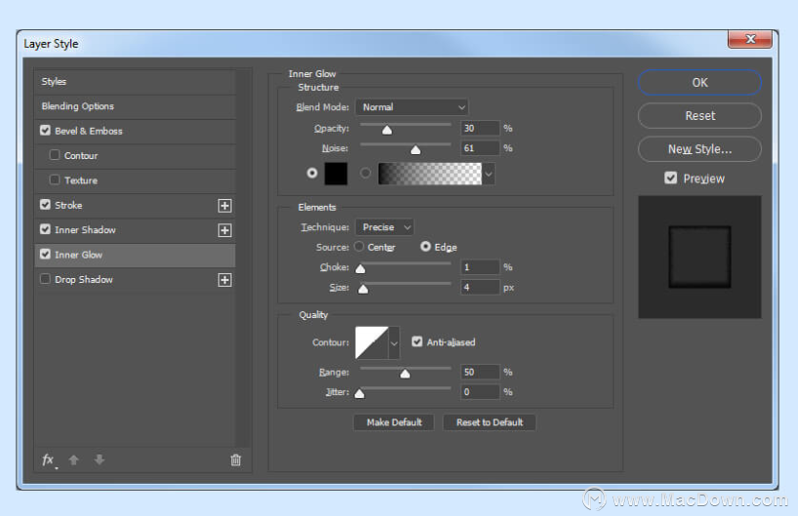Click the Choke value field

click(480, 267)
